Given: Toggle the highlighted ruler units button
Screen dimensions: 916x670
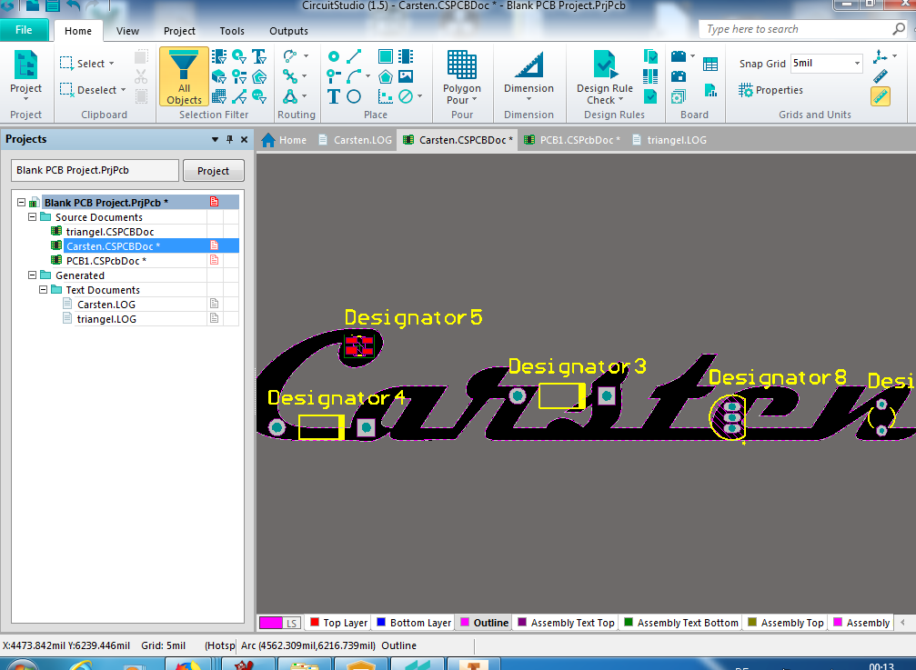Looking at the screenshot, I should (x=881, y=96).
